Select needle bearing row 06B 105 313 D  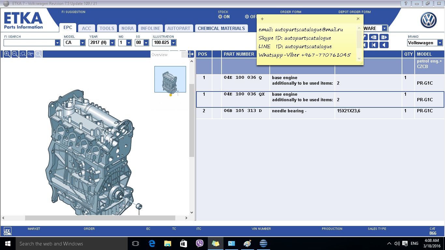tap(320, 113)
